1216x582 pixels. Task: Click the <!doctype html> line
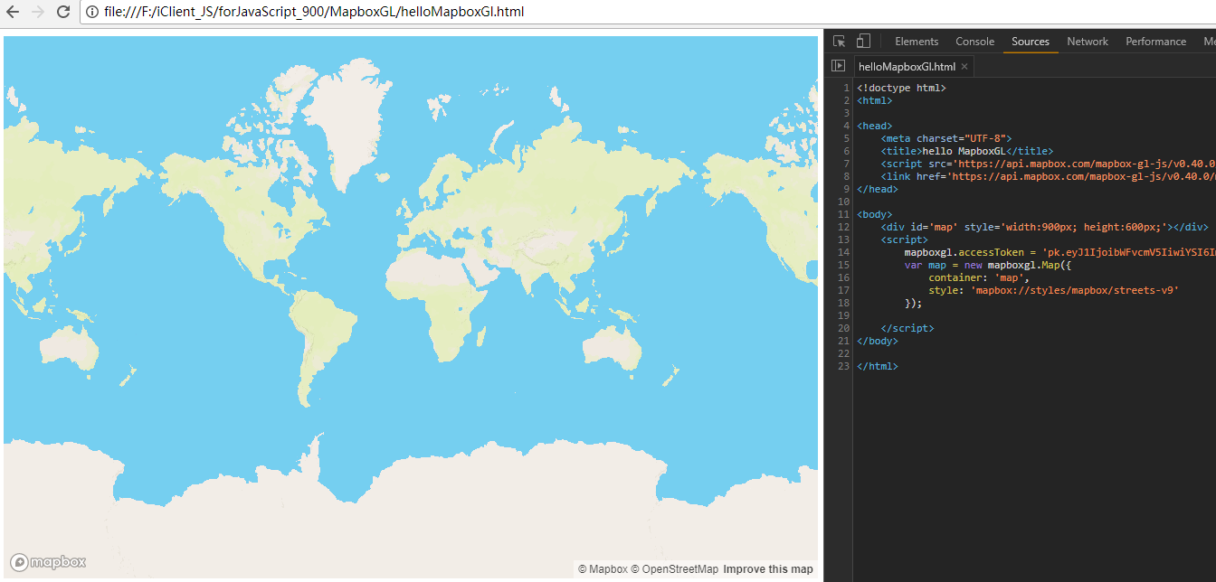click(x=901, y=88)
